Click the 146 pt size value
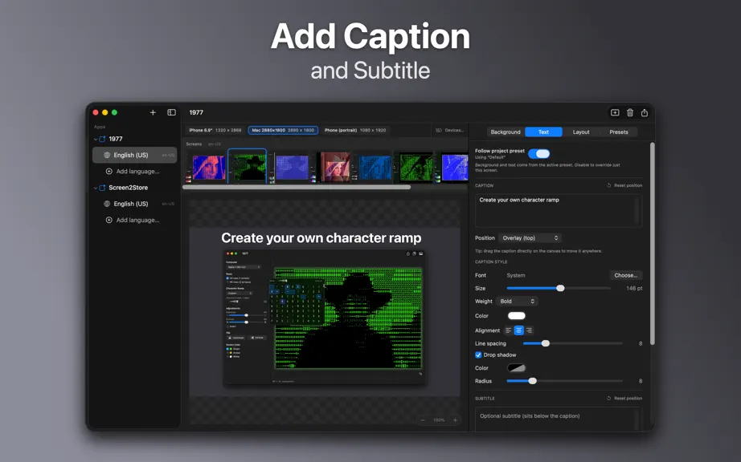 (x=634, y=289)
